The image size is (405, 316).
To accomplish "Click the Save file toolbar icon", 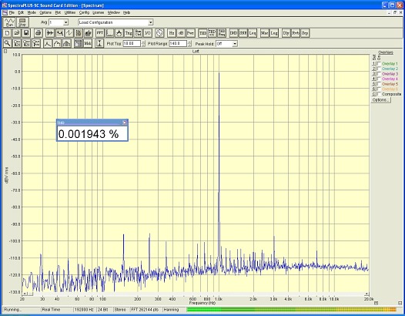I will pyautogui.click(x=26, y=33).
